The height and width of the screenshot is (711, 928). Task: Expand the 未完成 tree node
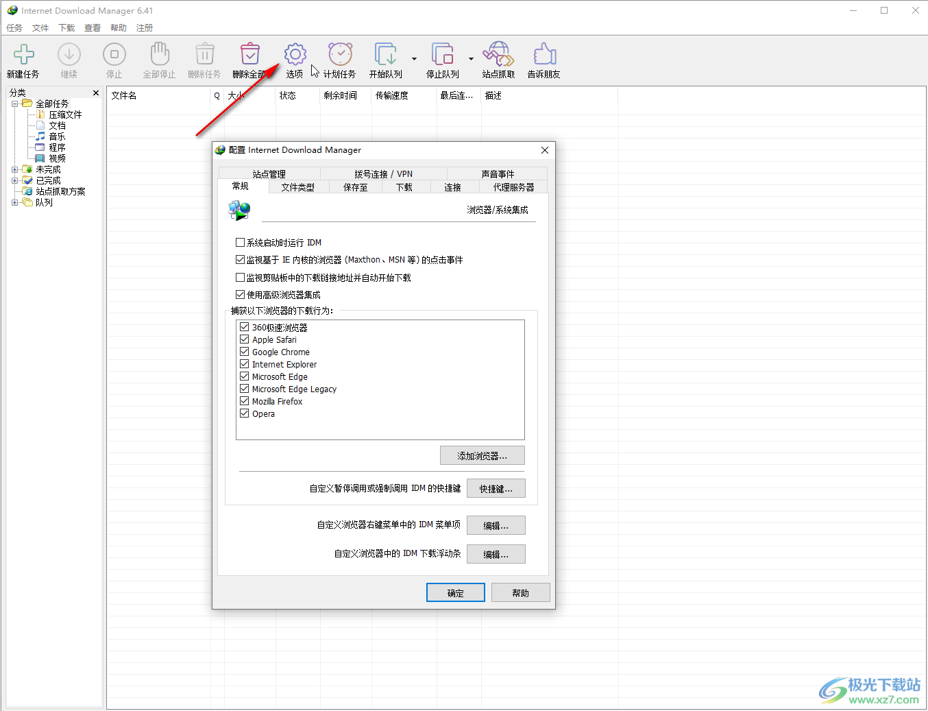pyautogui.click(x=14, y=169)
